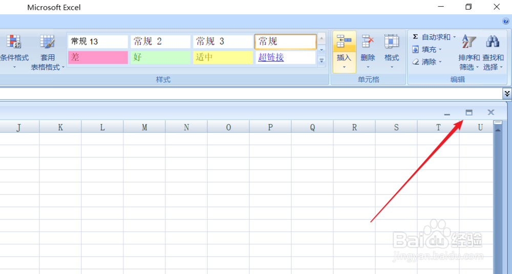Close the workbook window
This screenshot has height=274, width=512.
[491, 113]
